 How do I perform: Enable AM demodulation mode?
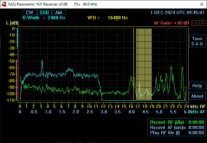[x=58, y=12]
